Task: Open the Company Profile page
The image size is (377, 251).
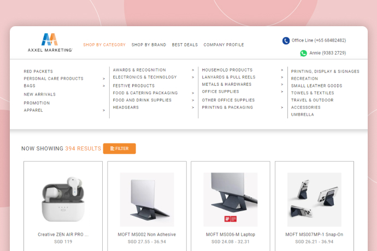Action: tap(224, 45)
